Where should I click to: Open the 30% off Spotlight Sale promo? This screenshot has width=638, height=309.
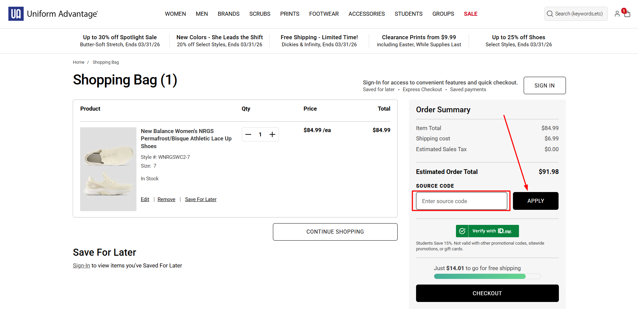click(x=120, y=41)
